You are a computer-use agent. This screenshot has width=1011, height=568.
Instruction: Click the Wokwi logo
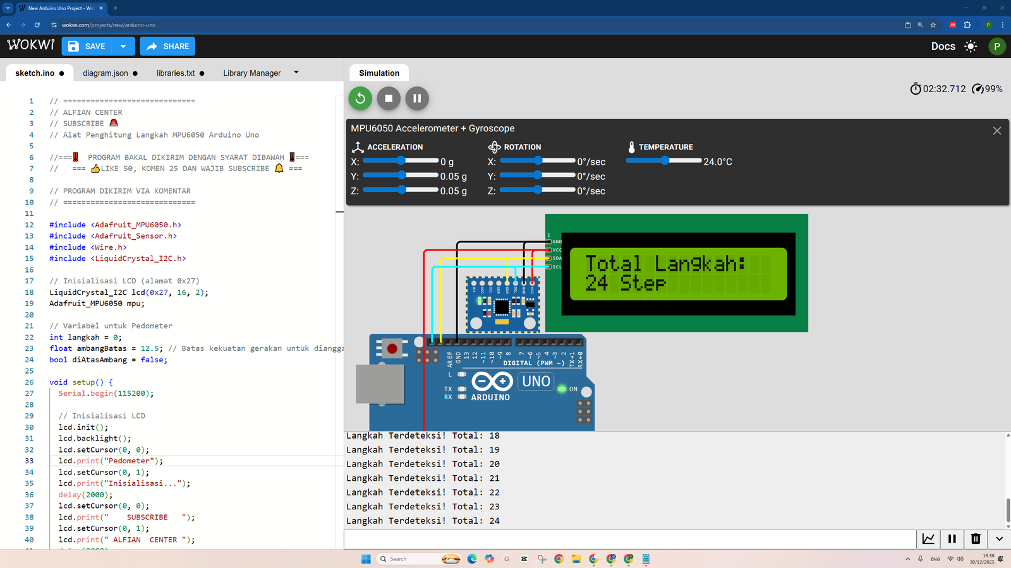pyautogui.click(x=30, y=45)
